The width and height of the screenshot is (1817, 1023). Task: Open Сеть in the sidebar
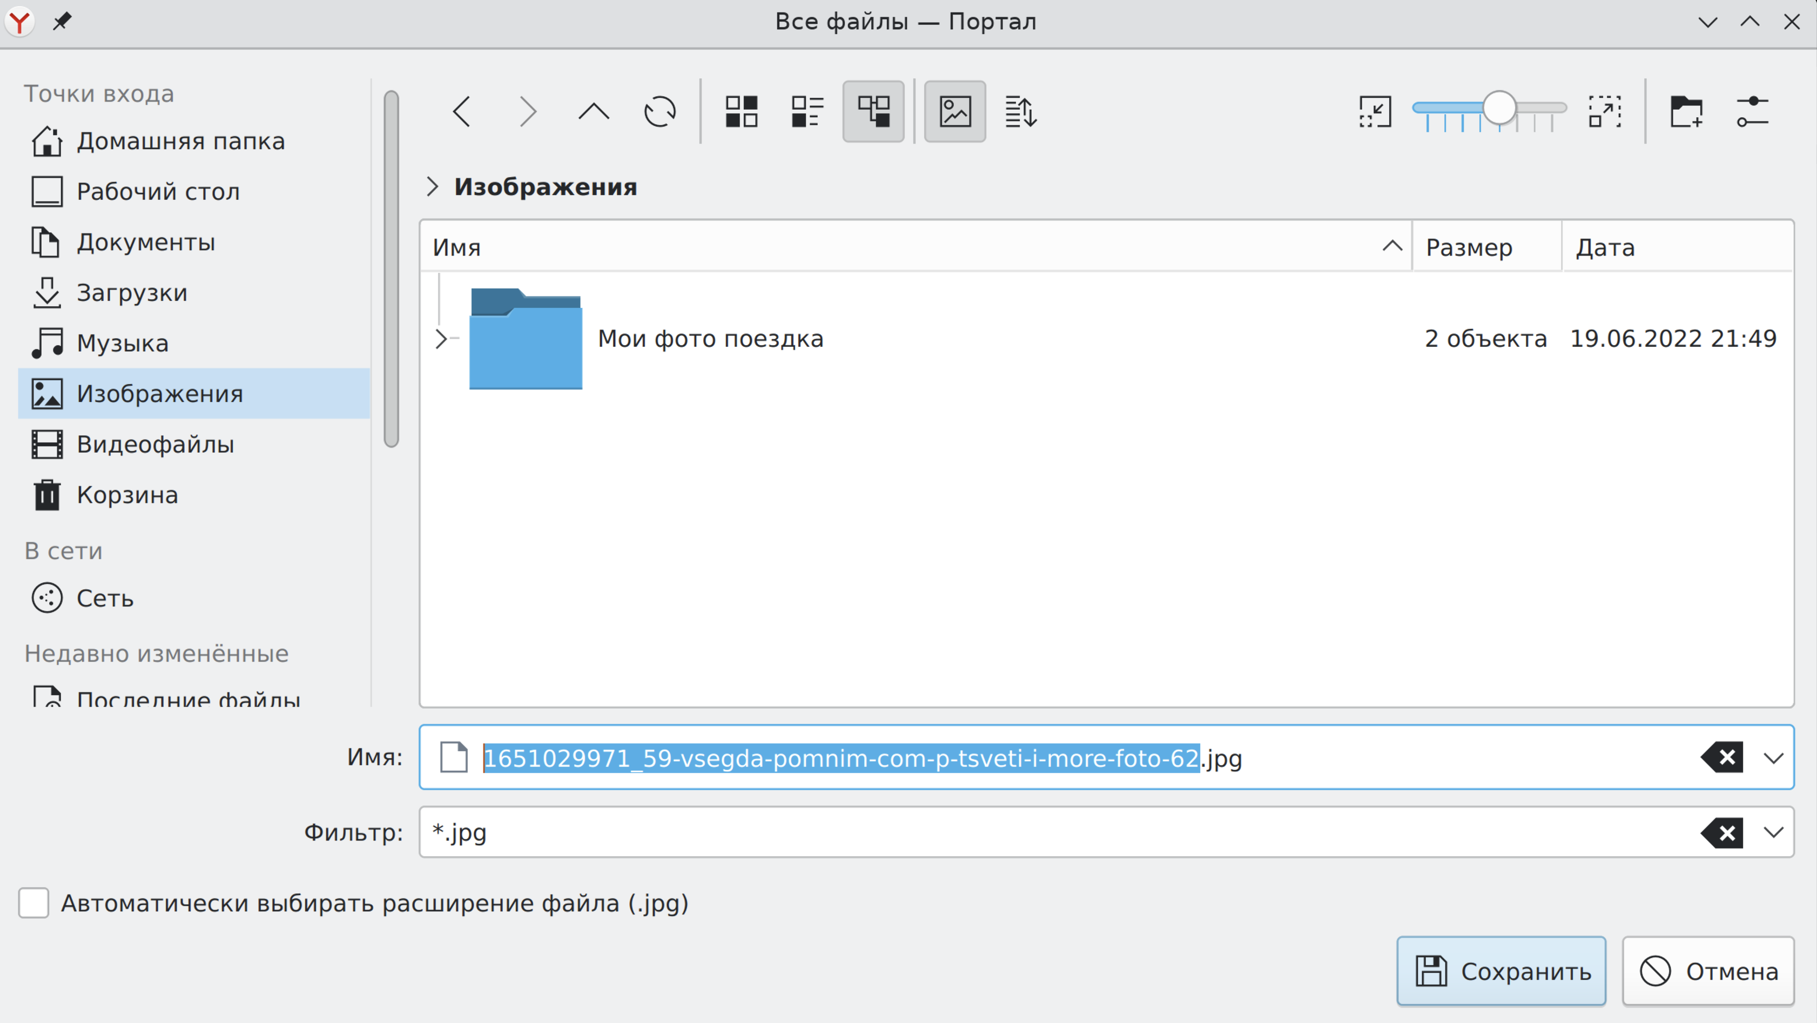tap(193, 598)
